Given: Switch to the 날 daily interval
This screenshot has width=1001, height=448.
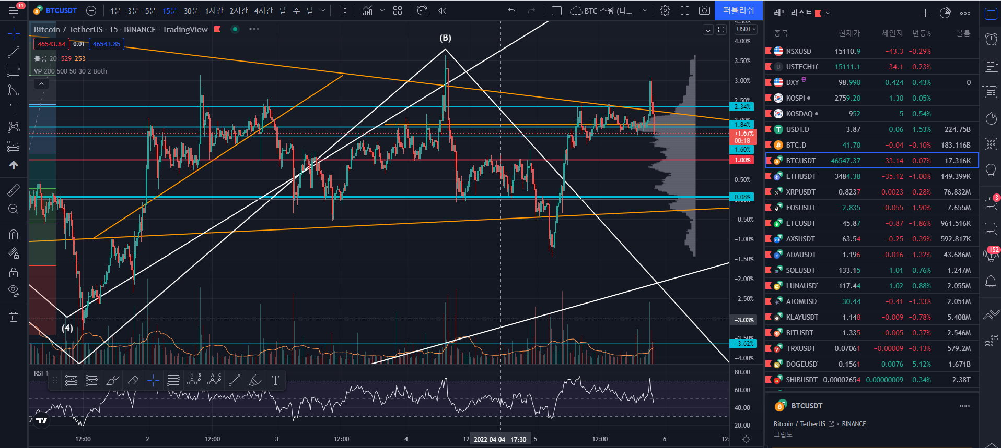Looking at the screenshot, I should [283, 10].
